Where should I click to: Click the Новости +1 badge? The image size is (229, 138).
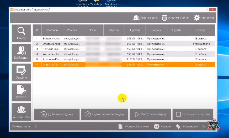coord(156,127)
